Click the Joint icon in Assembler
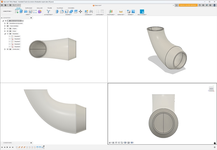The height and width of the screenshot is (150, 217). tap(91, 11)
